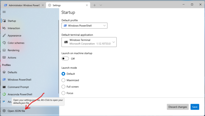Viewport: 205px width, 116px height.
Task: Open the hamburger navigation menu
Action: tap(4, 12)
